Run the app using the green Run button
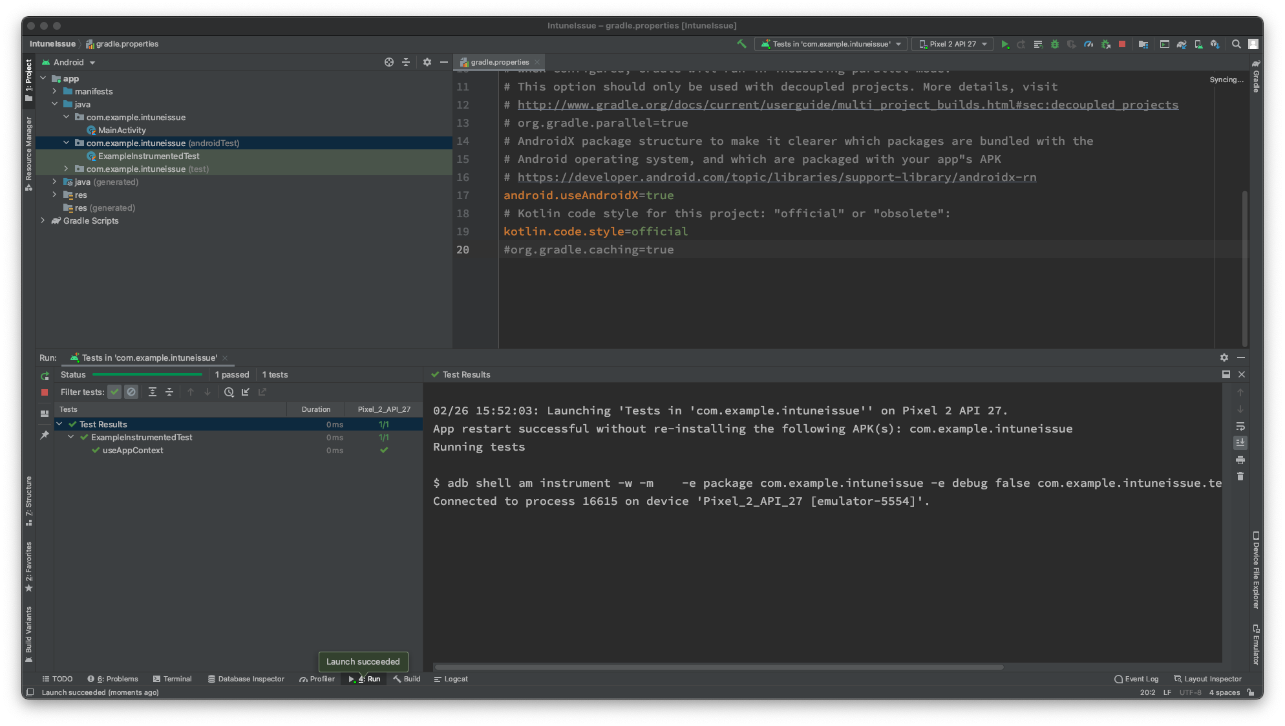Screen dimensions: 1285x726 point(1006,44)
